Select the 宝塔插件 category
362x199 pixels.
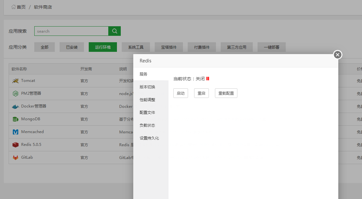[x=169, y=47]
